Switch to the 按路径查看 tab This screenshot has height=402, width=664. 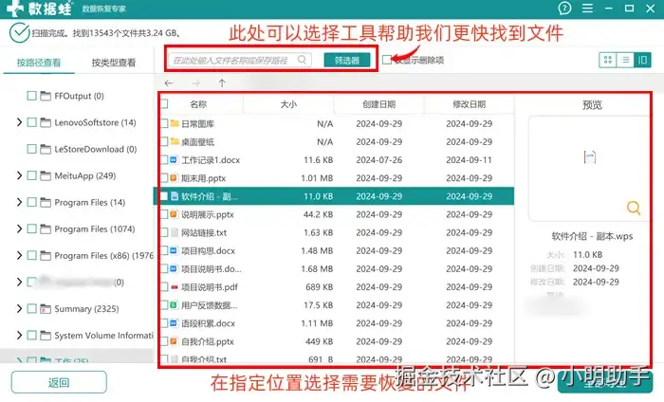pos(39,63)
